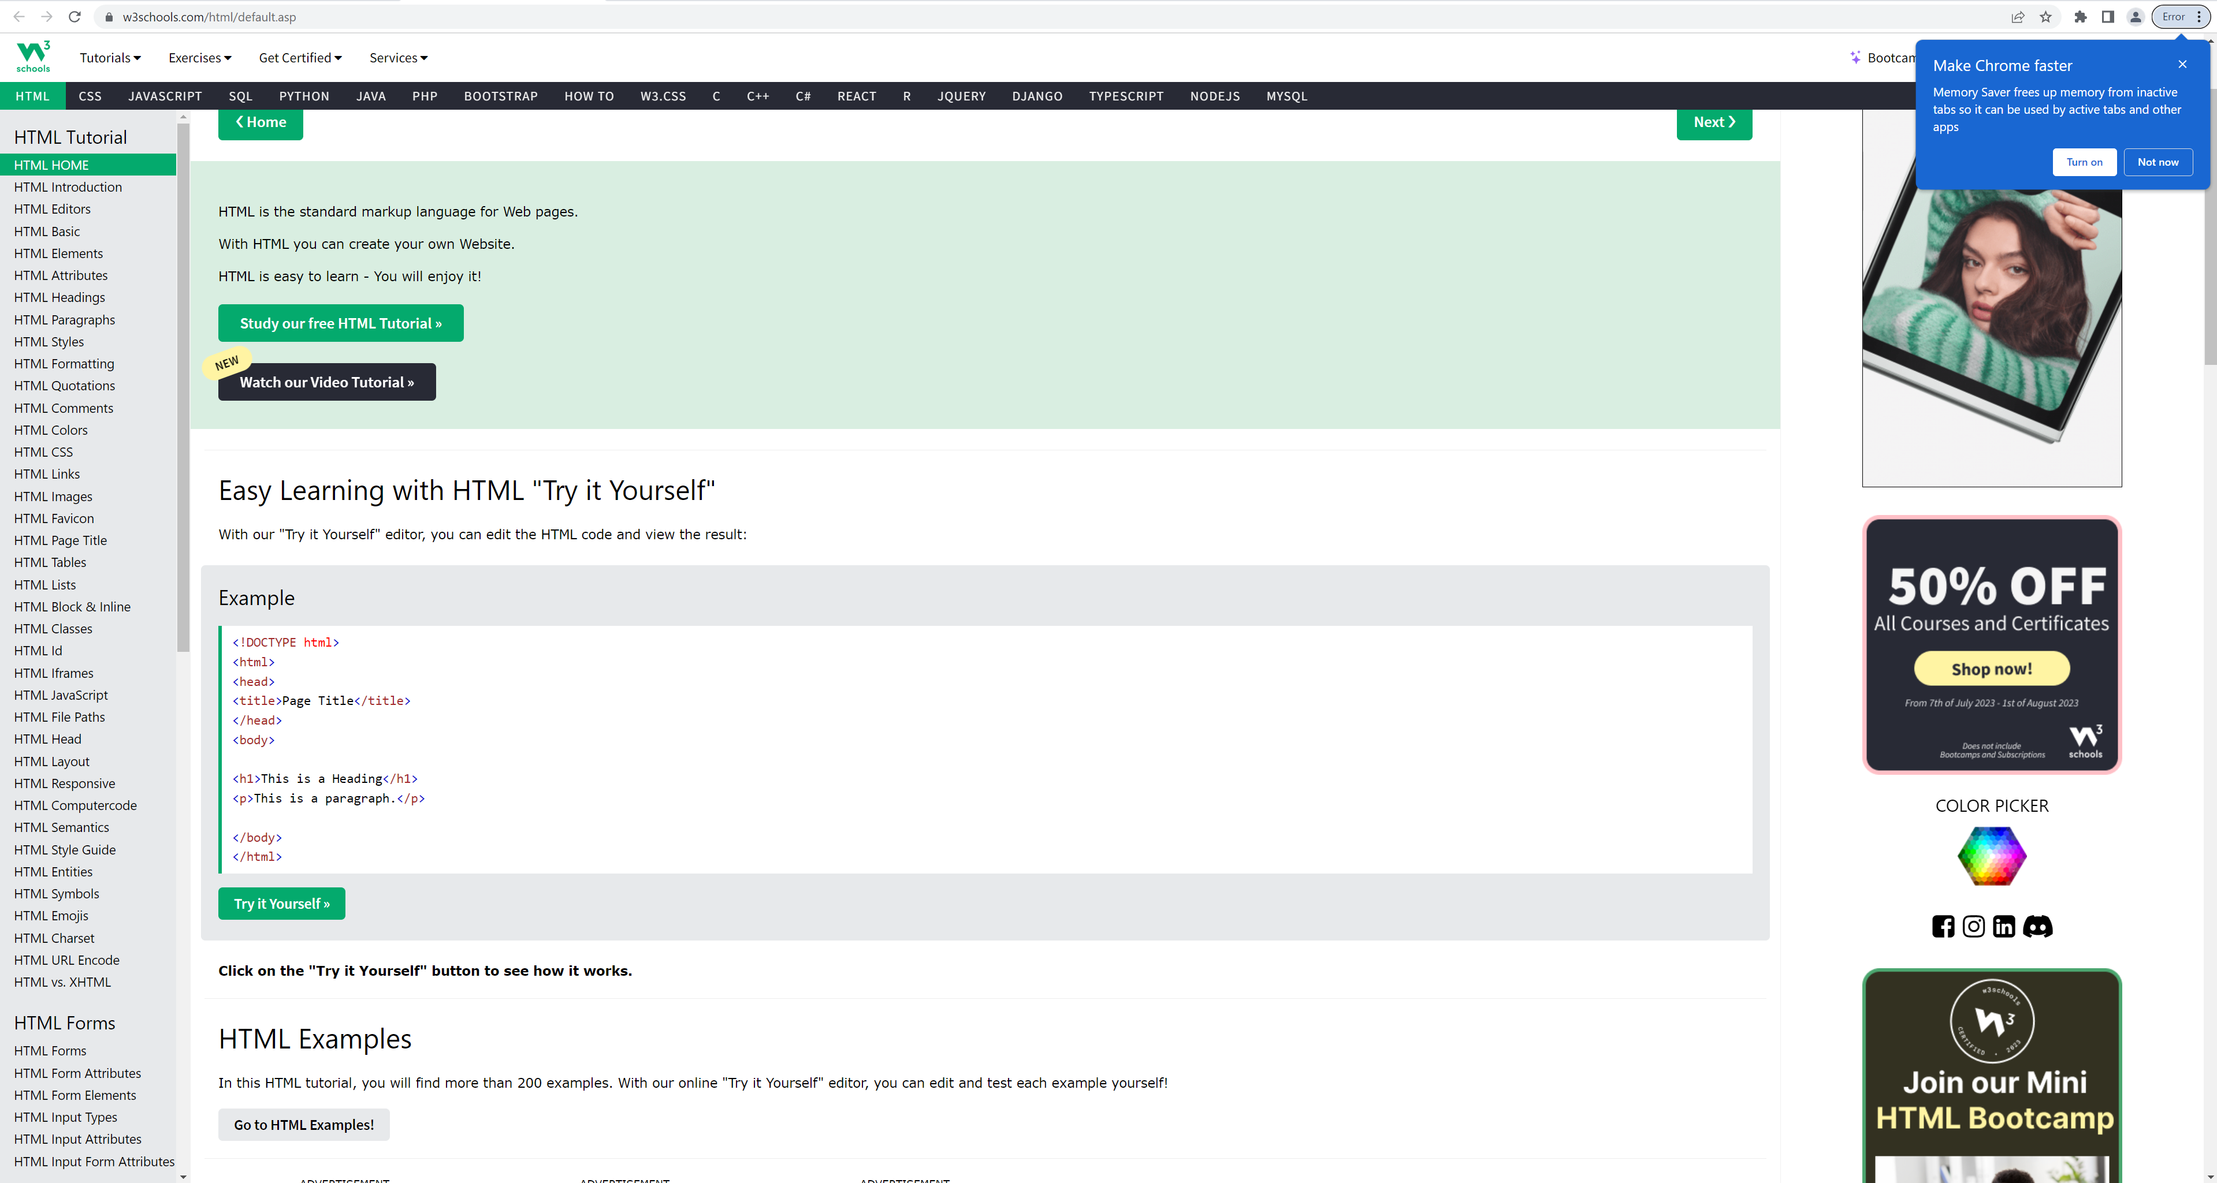This screenshot has width=2217, height=1183.
Task: Click the share page icon in address bar
Action: [2017, 16]
